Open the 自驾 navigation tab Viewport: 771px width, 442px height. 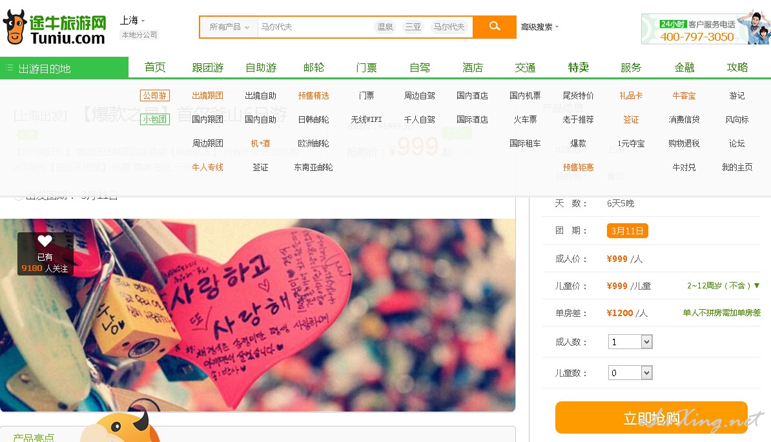pyautogui.click(x=420, y=67)
